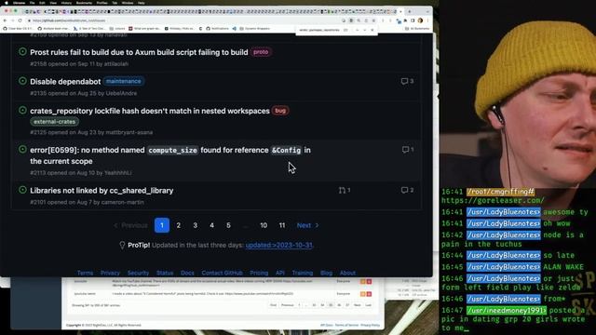
Task: Open Libraries not linked by cc_shared_library
Action: tap(102, 191)
